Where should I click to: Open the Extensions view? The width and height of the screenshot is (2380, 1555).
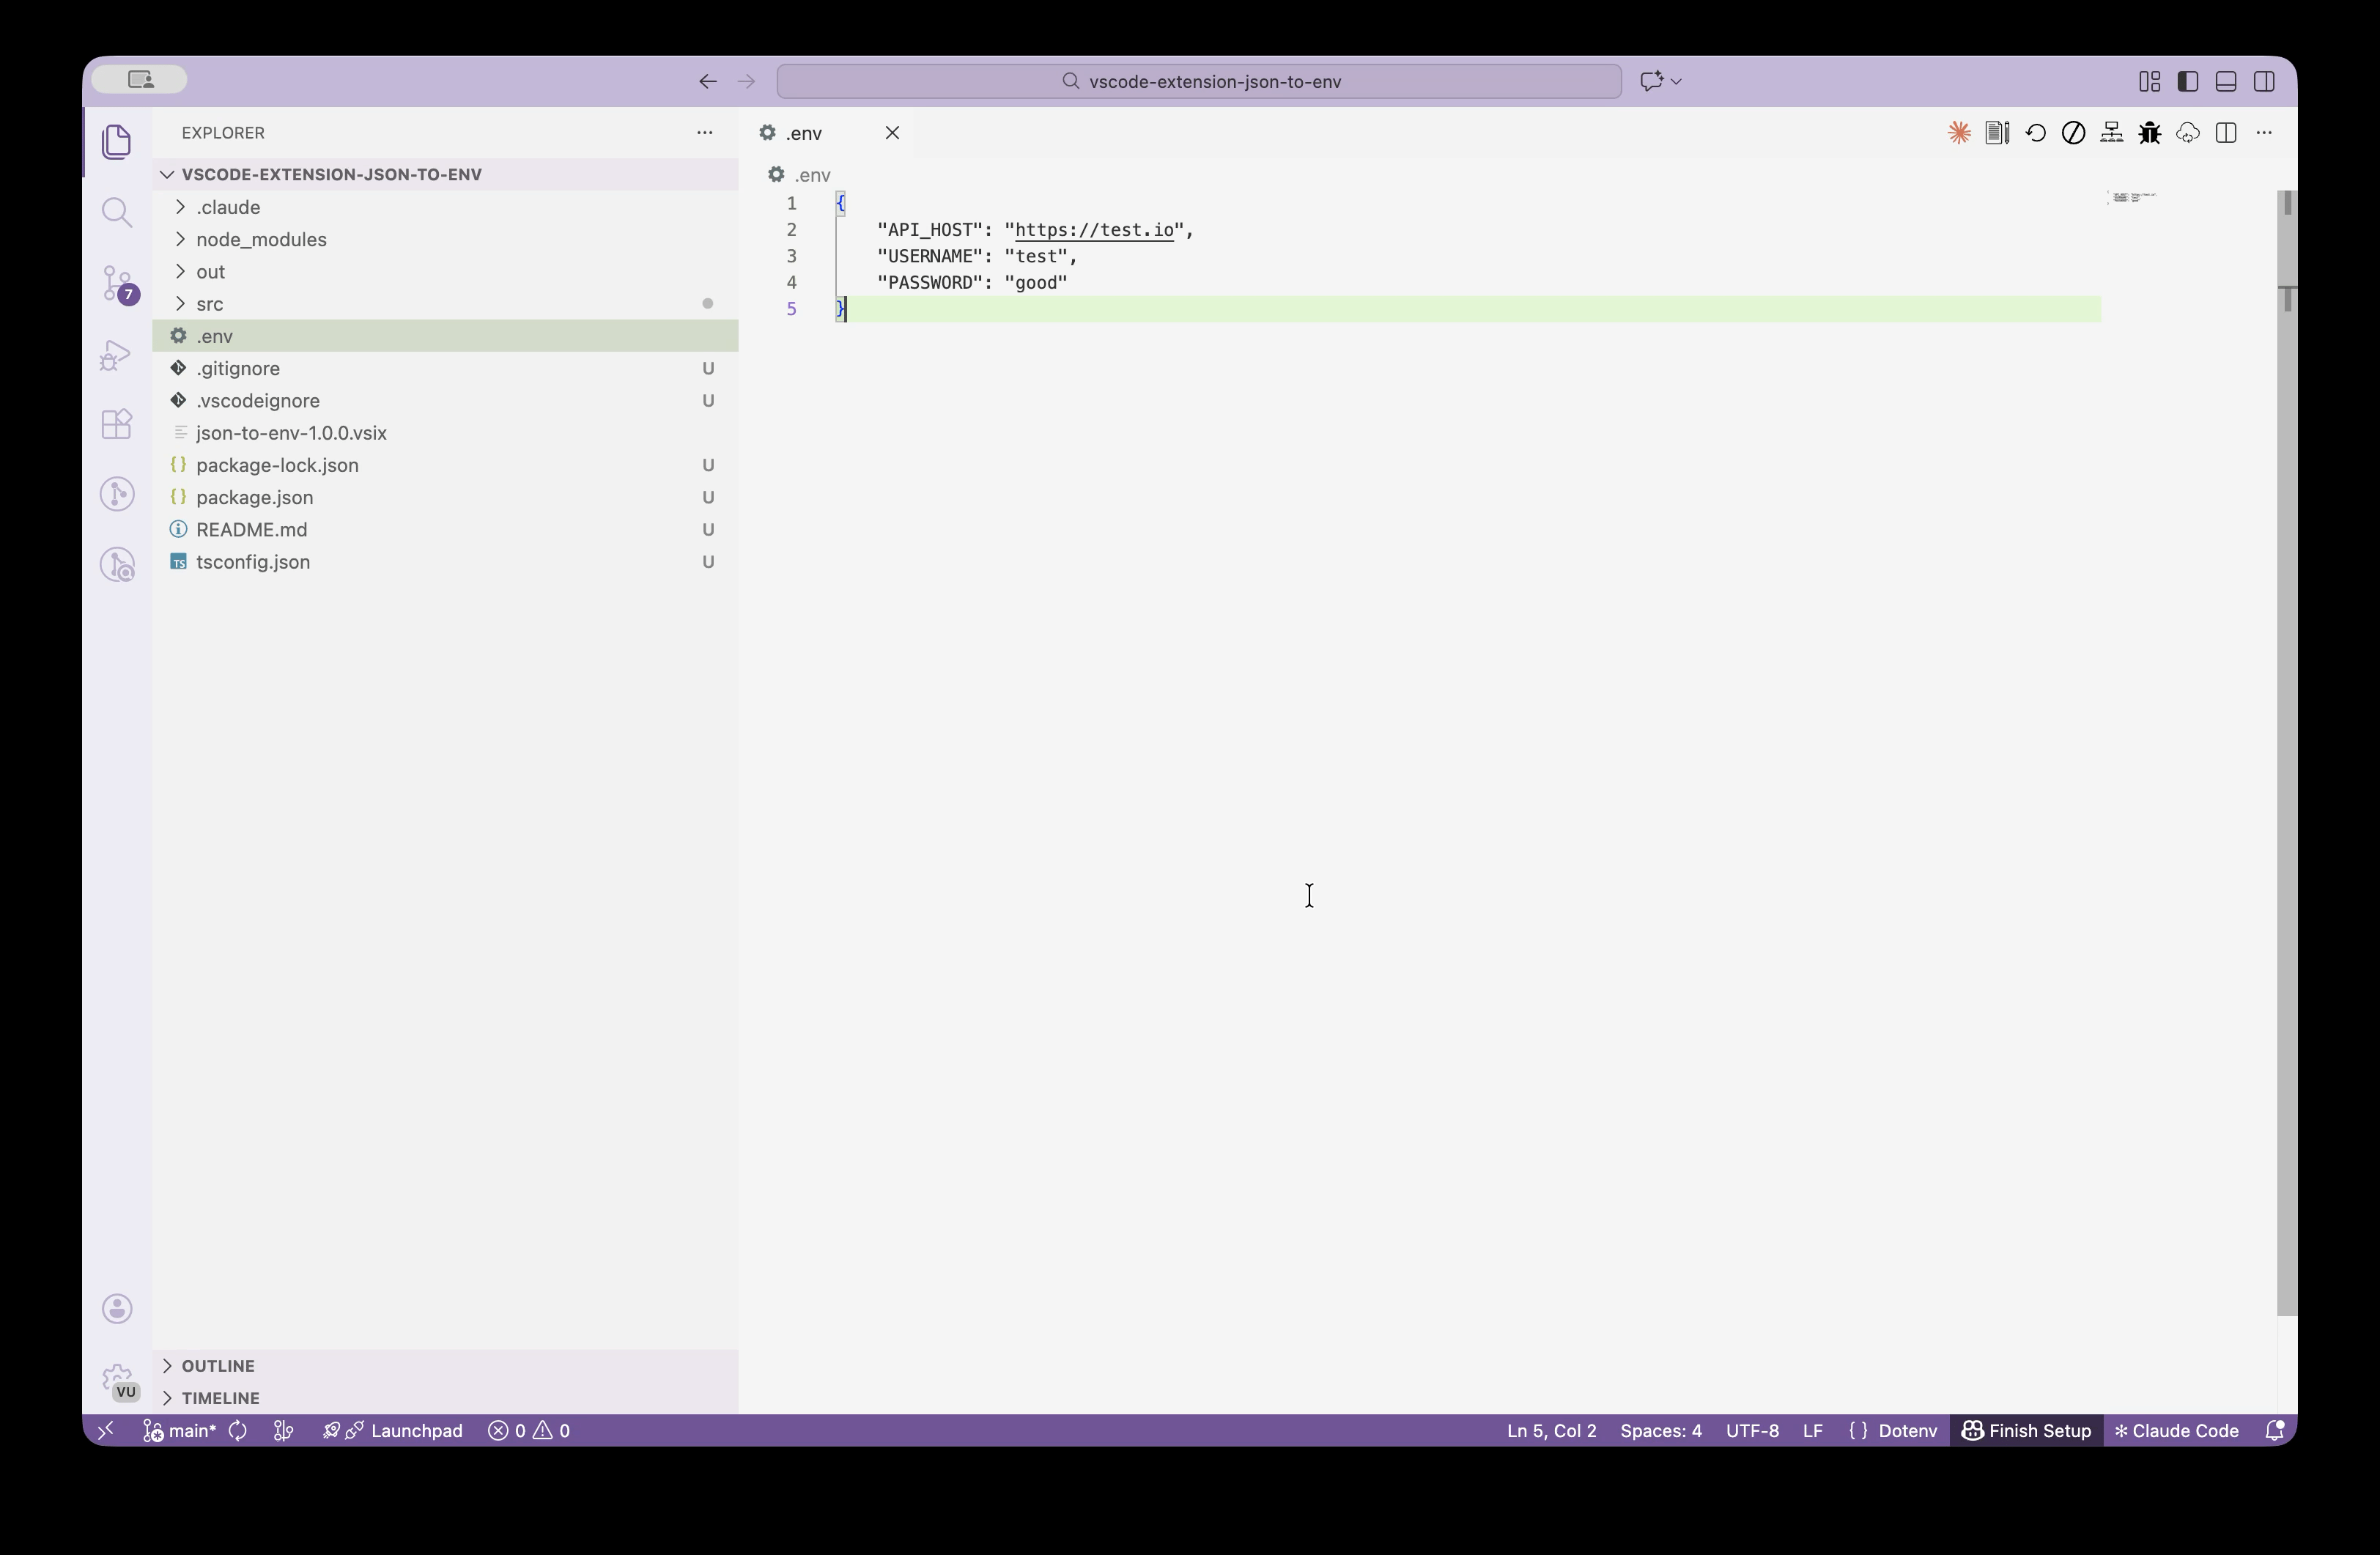(117, 424)
